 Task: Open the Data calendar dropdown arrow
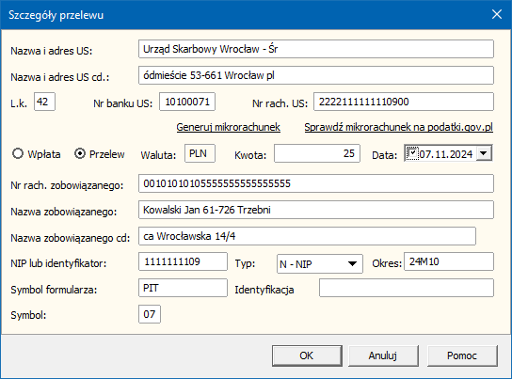point(484,153)
